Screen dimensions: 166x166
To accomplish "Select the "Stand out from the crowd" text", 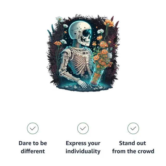I will point(133,147).
